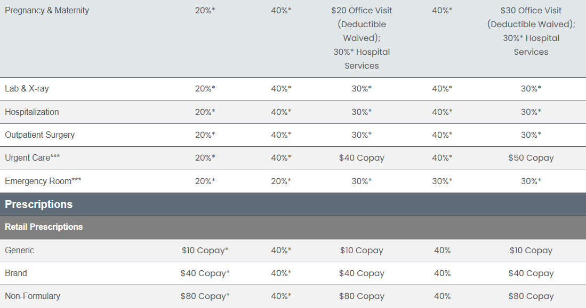Click the $40 Copay* brand cell
Image resolution: width=586 pixels, height=308 pixels.
[x=205, y=273]
